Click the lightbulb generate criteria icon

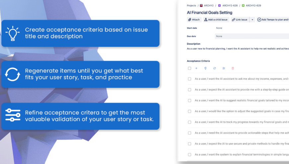coord(205,68)
